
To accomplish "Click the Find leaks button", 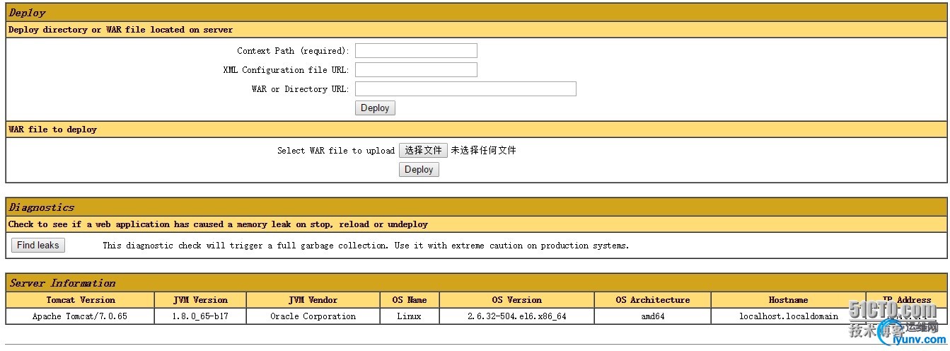I will tap(38, 246).
